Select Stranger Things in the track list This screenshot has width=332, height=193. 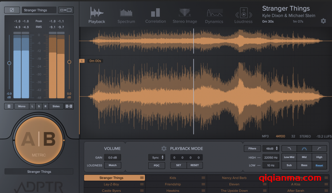click(x=115, y=178)
